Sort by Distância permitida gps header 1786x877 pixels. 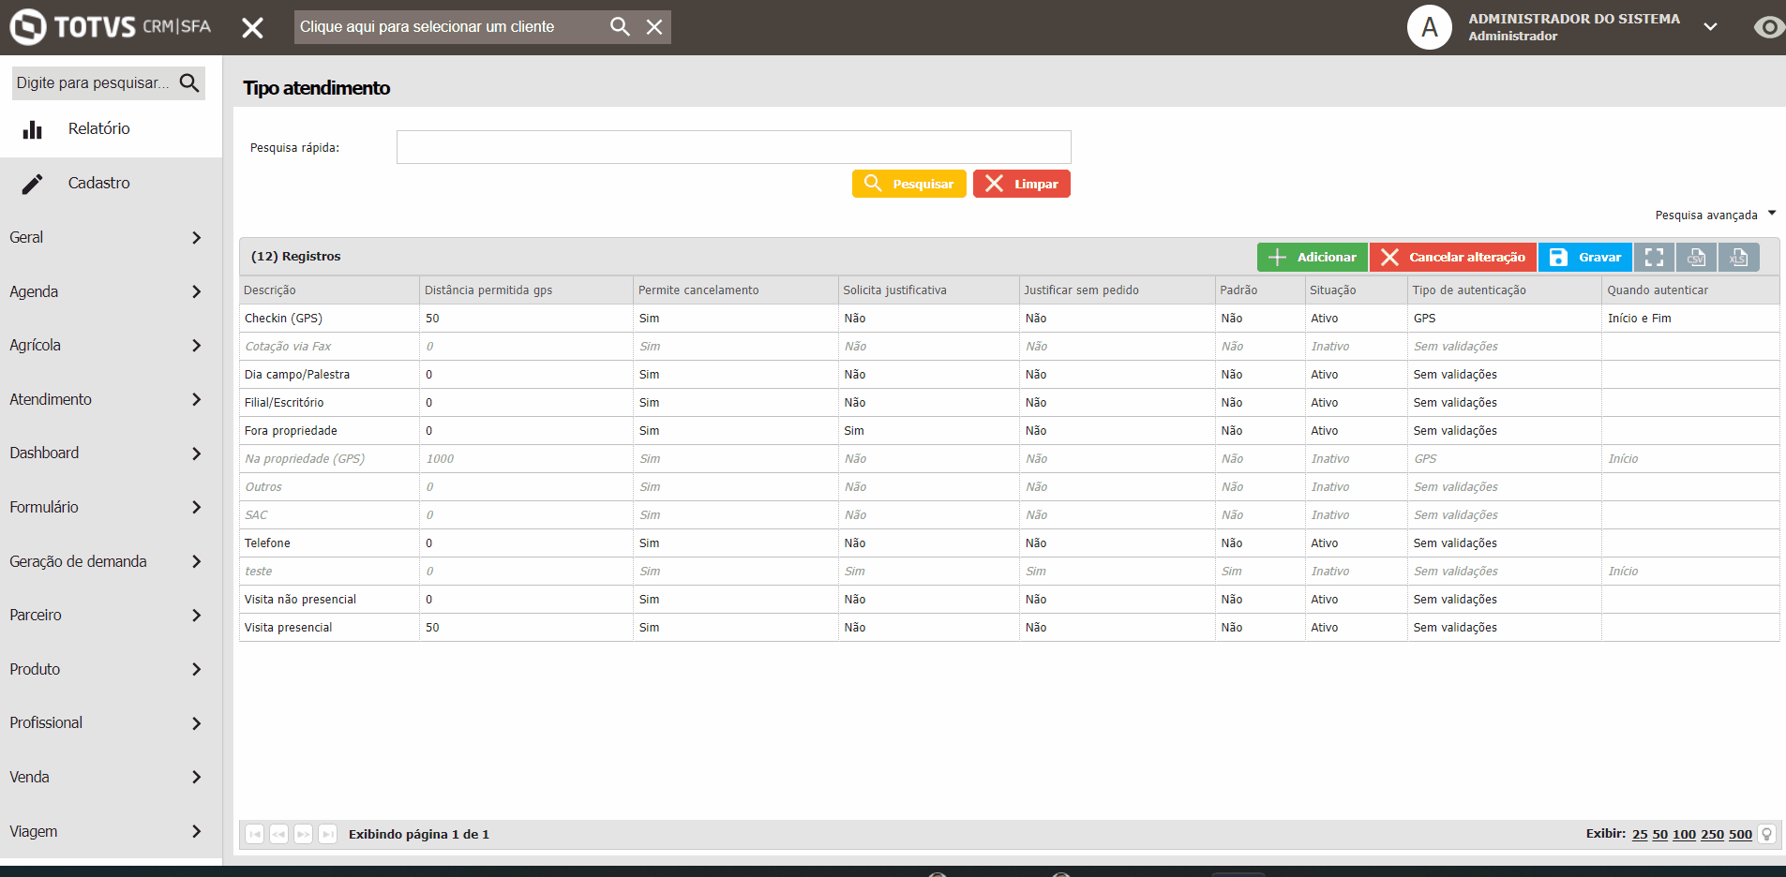coord(526,290)
